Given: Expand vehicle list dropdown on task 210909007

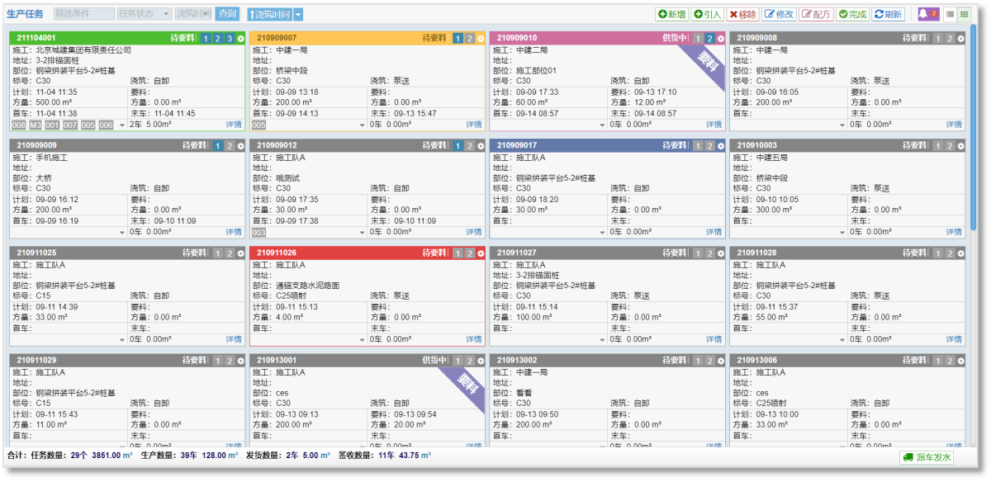Looking at the screenshot, I should [x=362, y=125].
